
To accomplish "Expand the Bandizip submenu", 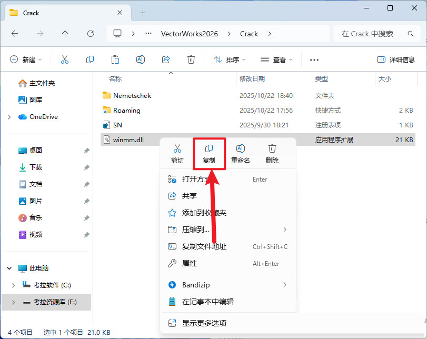I will click(284, 285).
